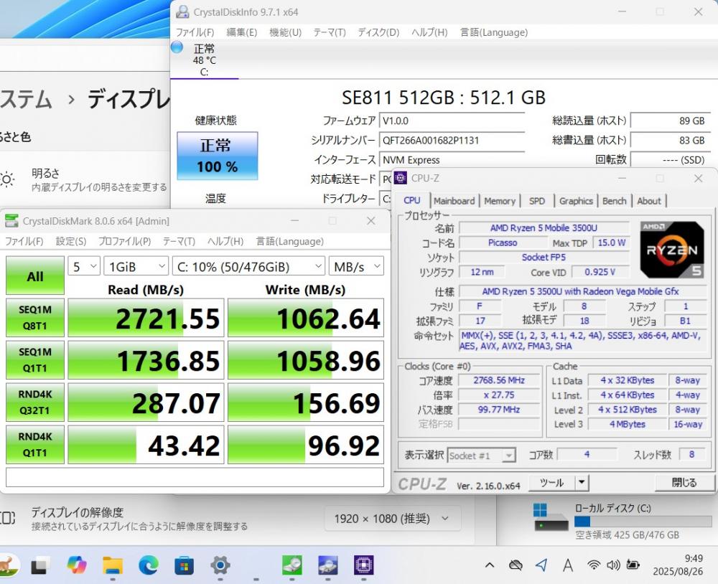Open the CrystalDiskInfo ディスク(D) menu
The image size is (718, 584).
tap(378, 32)
